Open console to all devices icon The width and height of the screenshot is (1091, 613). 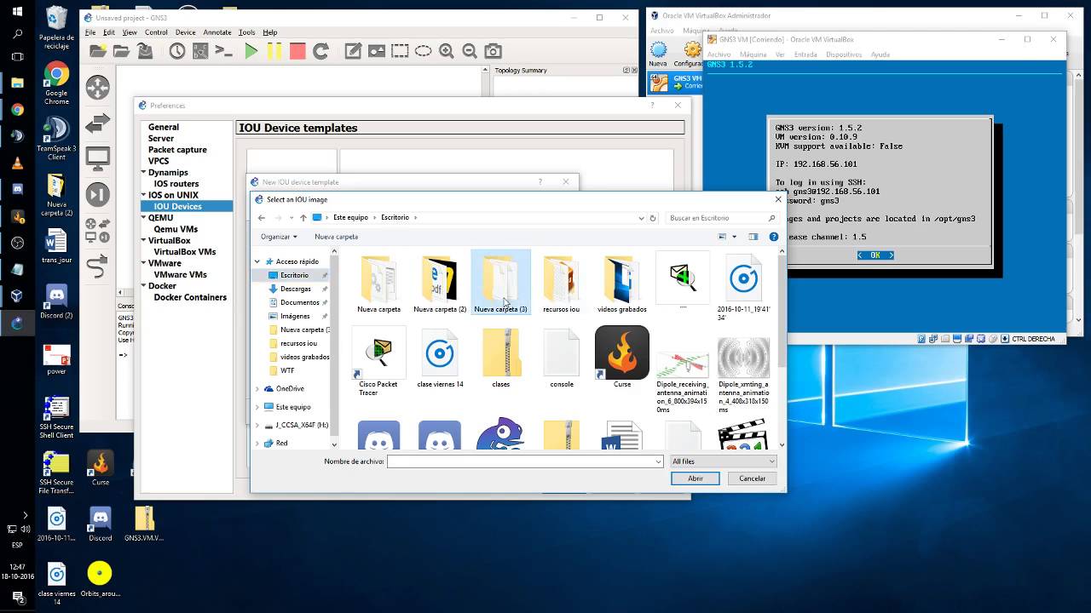[x=223, y=51]
